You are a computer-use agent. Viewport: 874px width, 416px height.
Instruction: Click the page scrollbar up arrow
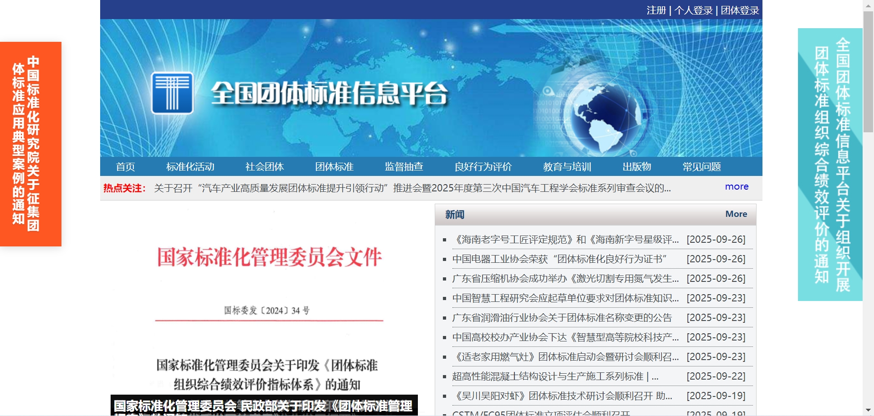pos(868,5)
